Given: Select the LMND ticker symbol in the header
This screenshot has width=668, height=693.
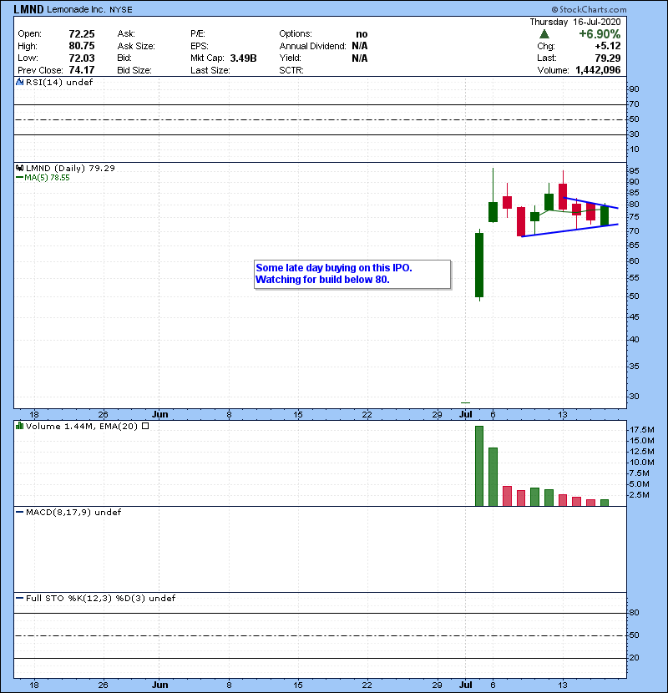Looking at the screenshot, I should click(x=28, y=9).
